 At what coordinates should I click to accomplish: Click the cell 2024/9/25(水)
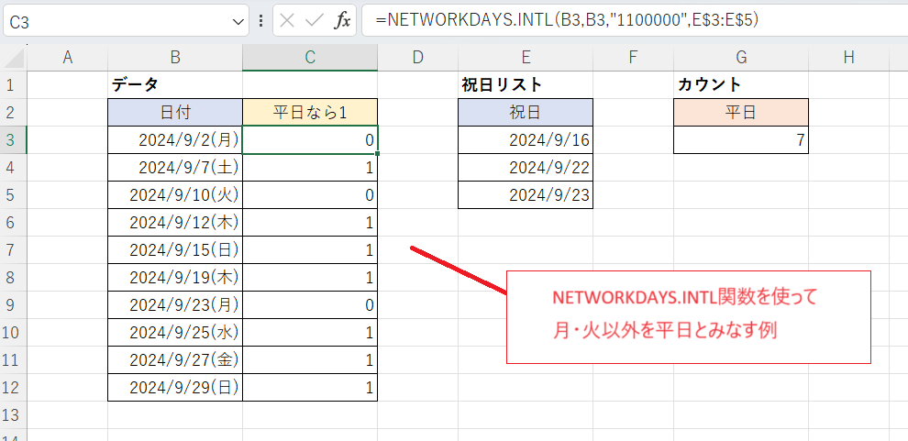pos(175,332)
